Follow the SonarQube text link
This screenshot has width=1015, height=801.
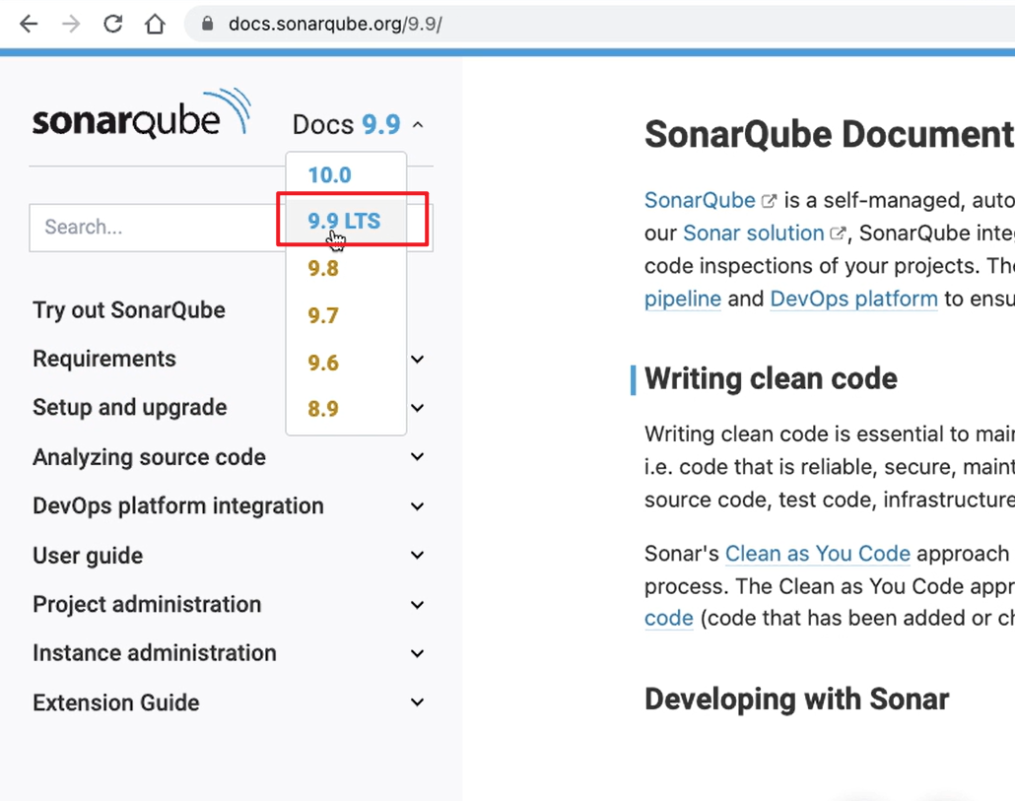(x=700, y=201)
